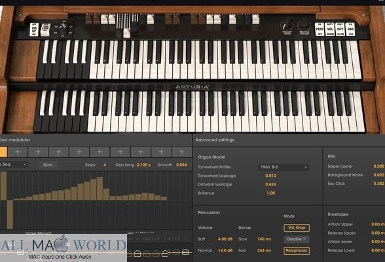
Task: Toggle the HAR 3rd/2nd rocker switch
Action: click(350, 29)
